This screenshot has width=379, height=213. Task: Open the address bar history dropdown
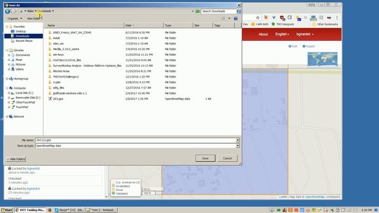(192, 11)
